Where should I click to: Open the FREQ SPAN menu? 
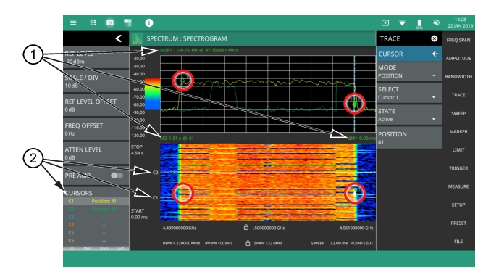coord(458,40)
